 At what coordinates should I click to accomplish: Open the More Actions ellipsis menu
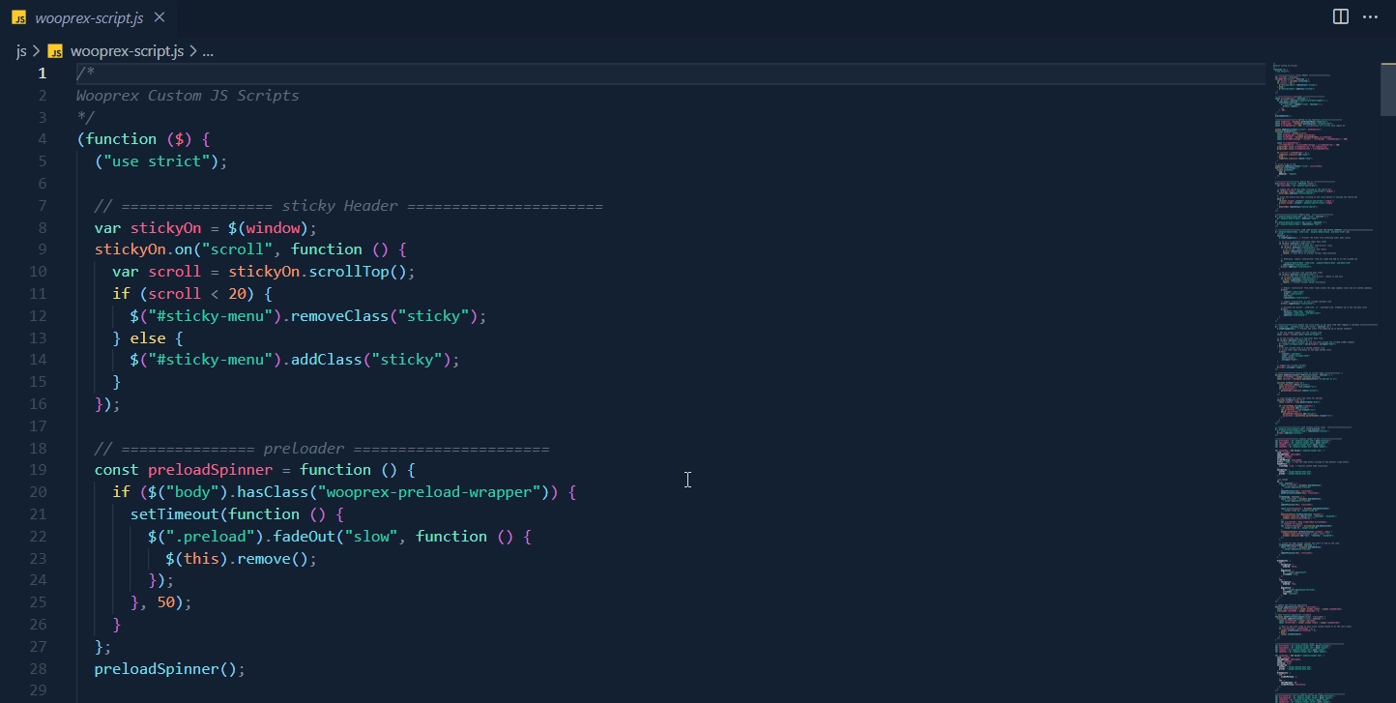[1370, 16]
